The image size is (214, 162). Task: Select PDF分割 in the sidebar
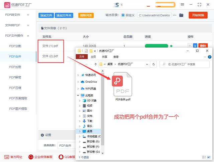click(15, 46)
